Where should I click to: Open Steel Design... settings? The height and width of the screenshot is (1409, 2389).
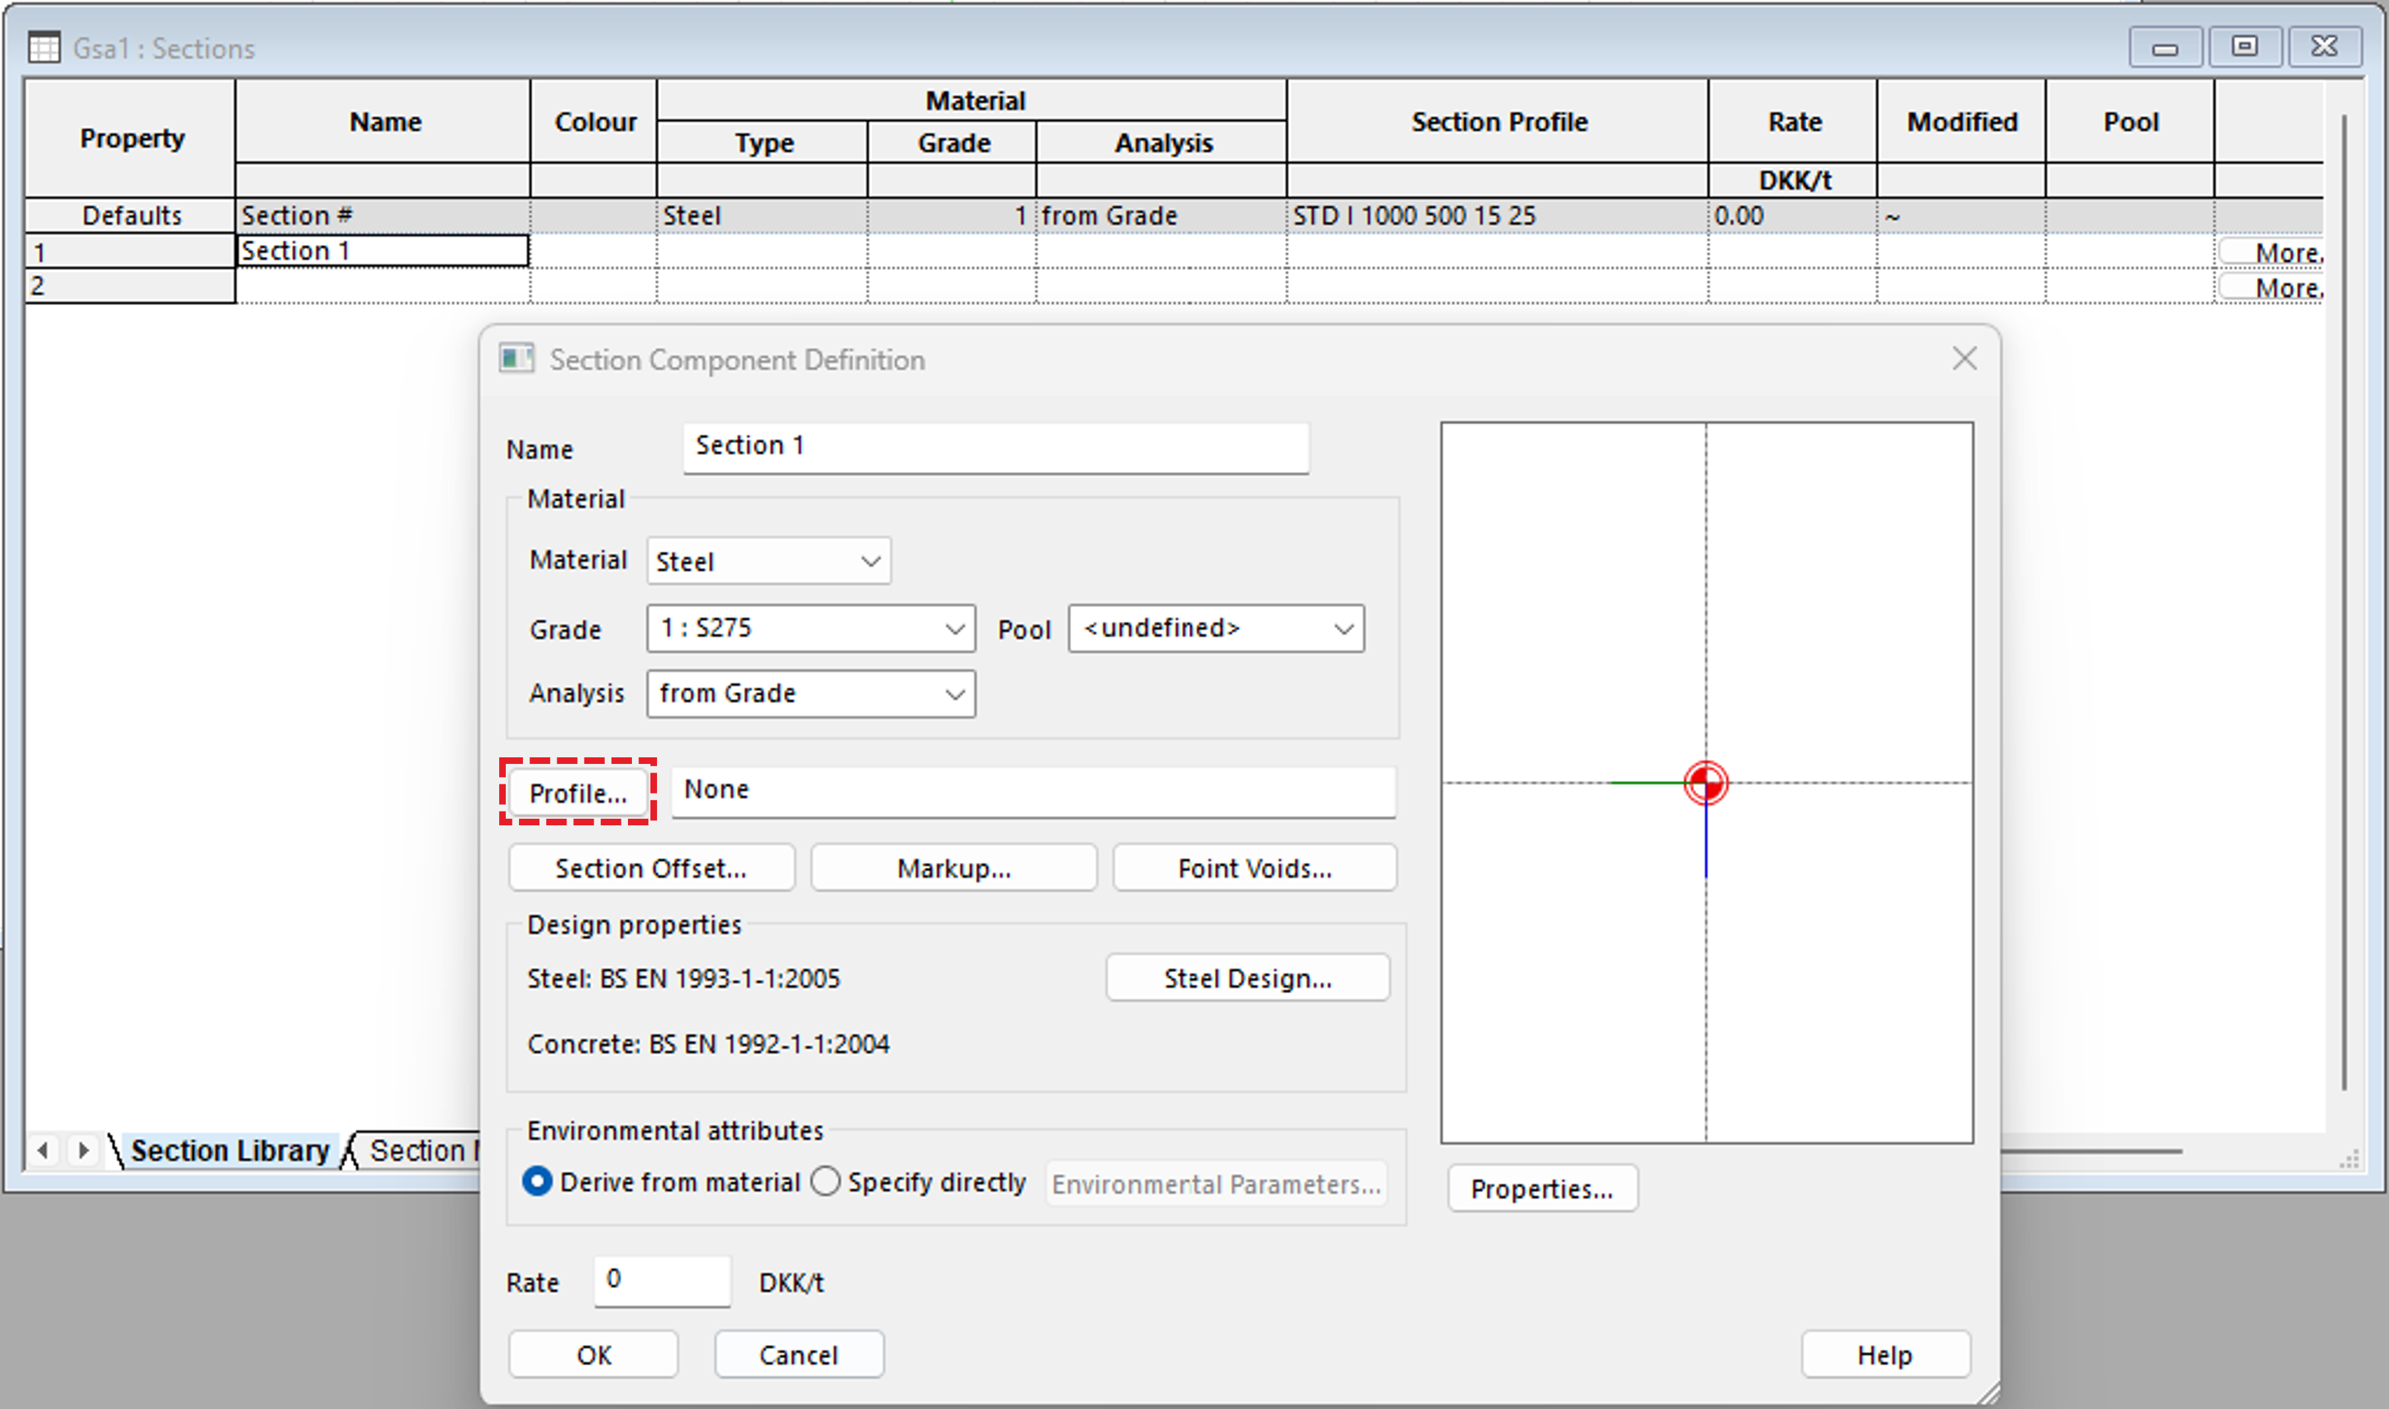coord(1247,978)
